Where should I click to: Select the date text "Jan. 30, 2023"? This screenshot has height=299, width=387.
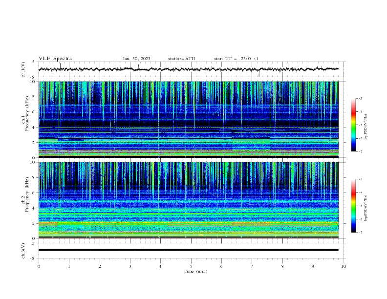[136, 59]
